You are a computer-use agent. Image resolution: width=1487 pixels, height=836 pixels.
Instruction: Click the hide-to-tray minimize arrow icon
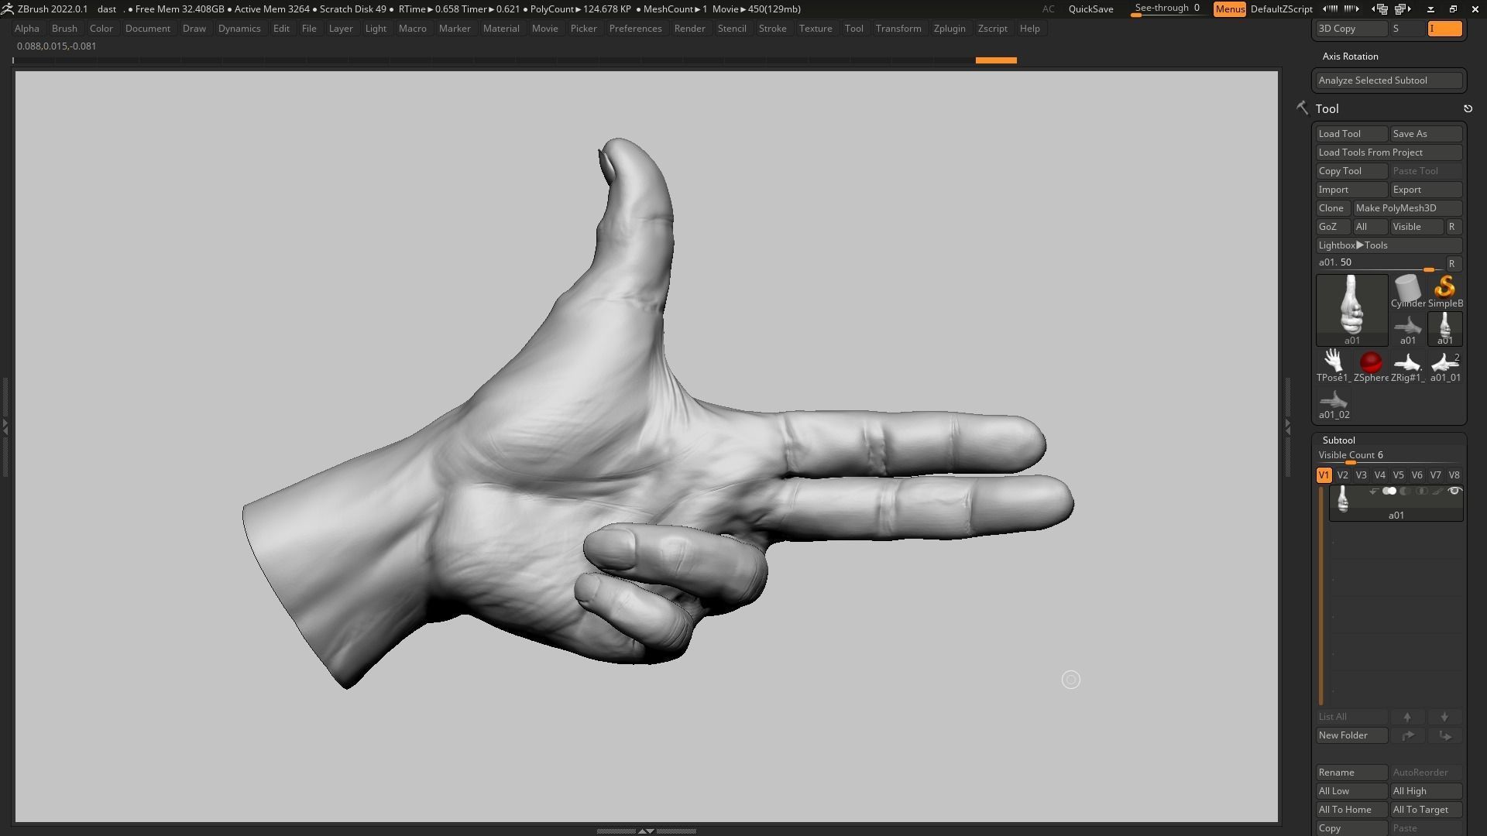pos(1430,9)
